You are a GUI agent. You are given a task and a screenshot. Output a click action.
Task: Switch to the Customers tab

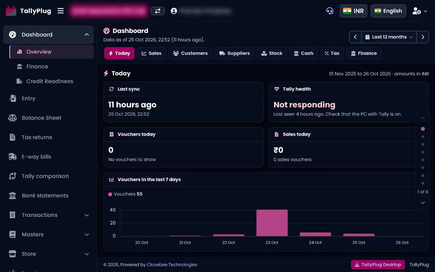click(190, 53)
